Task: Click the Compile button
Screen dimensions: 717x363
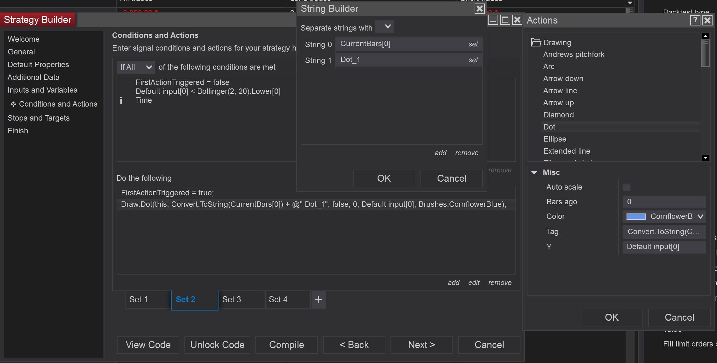Action: [286, 345]
